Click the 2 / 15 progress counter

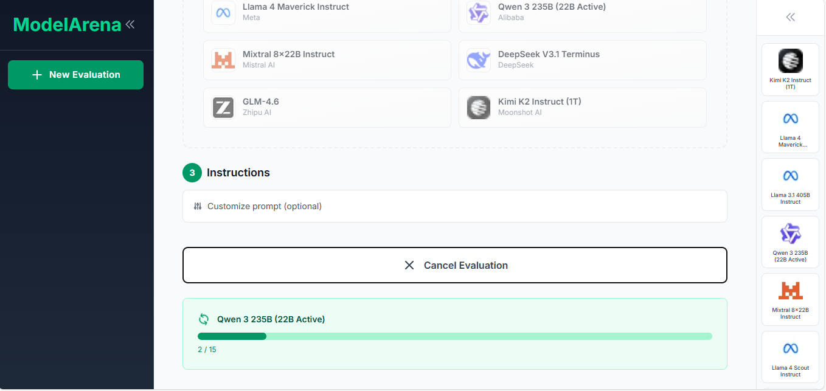pos(207,350)
